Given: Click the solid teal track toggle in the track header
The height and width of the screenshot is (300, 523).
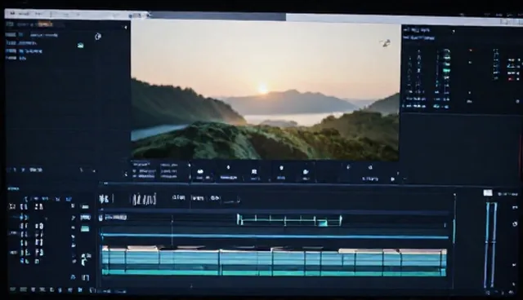Looking at the screenshot, I should (85, 228).
